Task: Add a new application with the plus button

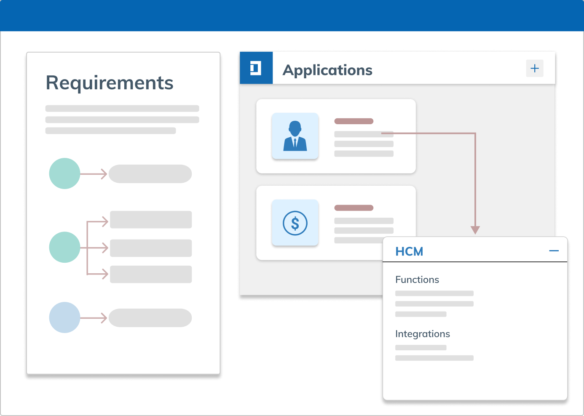Action: point(535,68)
